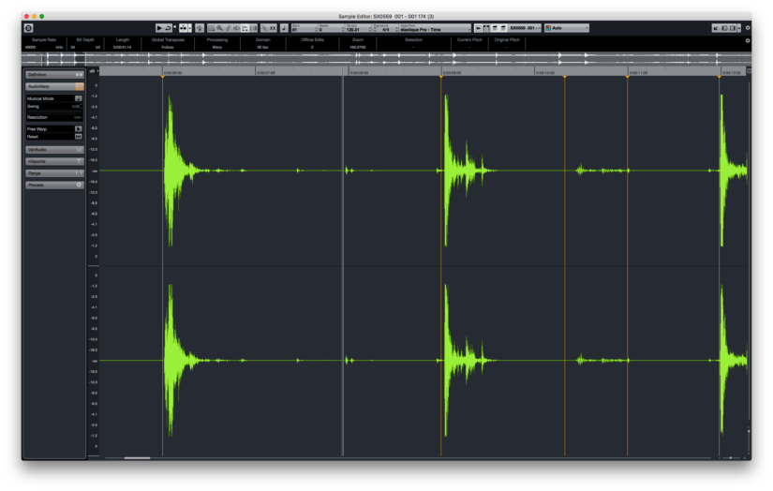This screenshot has width=773, height=491.
Task: Open the Algorithm dropdown élastique Pro - Time
Action: pos(436,30)
